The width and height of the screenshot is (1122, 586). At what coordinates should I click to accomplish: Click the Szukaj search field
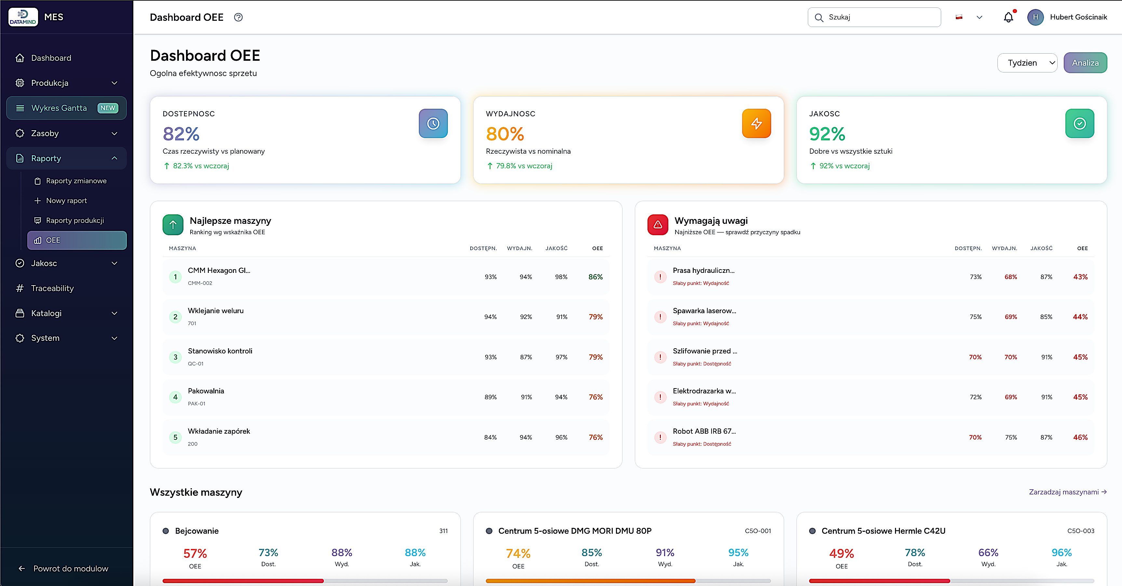[x=874, y=18]
